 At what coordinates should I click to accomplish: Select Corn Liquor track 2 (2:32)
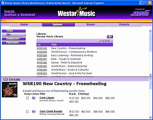click(86, 98)
